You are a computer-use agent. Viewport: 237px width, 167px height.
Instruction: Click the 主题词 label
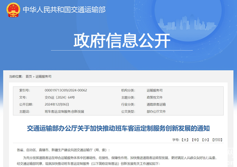(25, 111)
